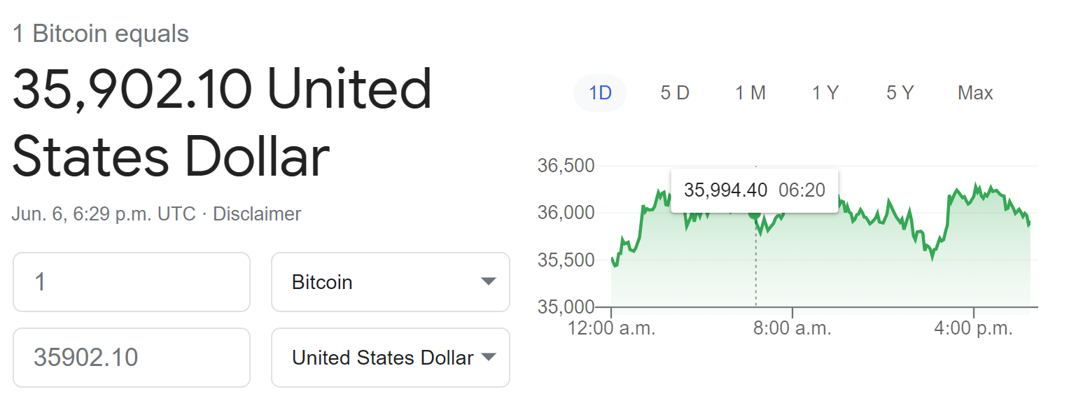This screenshot has height=408, width=1076.
Task: Switch to the 1 Y chart view
Action: click(825, 93)
